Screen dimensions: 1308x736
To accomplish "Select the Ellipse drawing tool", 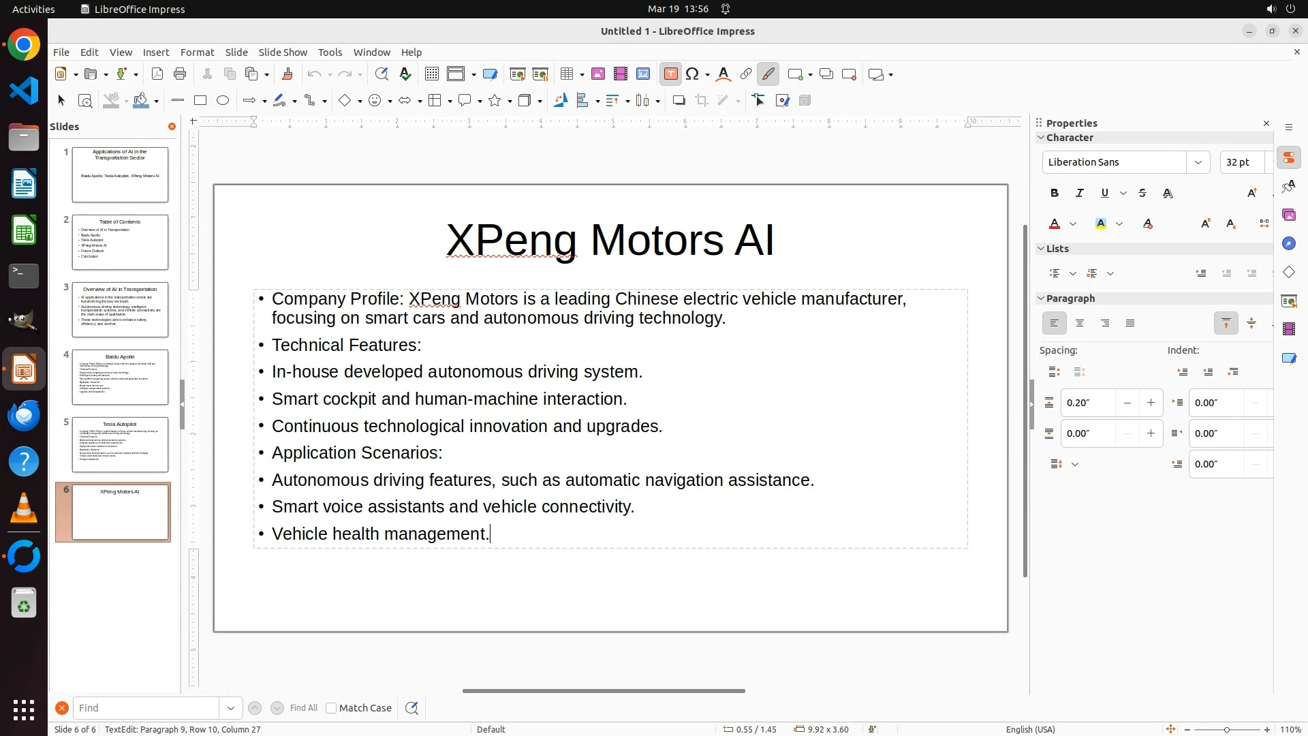I will click(x=223, y=101).
